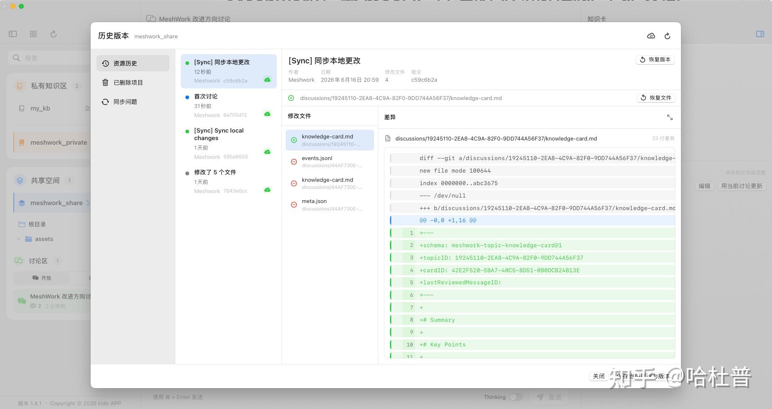Click 开放 discussion filter tab

[42, 278]
